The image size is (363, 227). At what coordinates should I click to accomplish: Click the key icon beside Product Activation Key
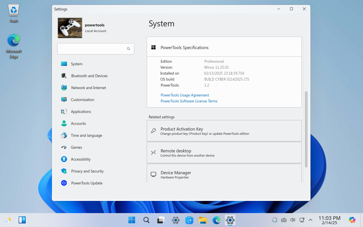coord(153,131)
